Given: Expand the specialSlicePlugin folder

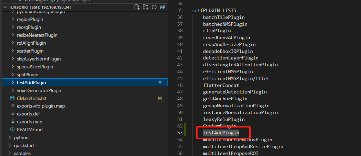Looking at the screenshot, I should 13,67.
